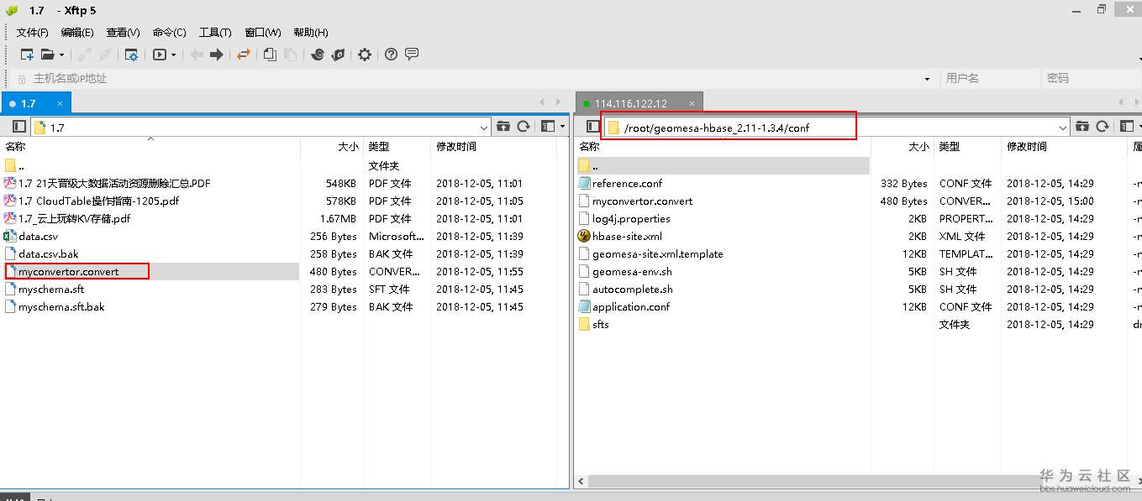Go up one folder in remote pane
The height and width of the screenshot is (501, 1142).
(1082, 127)
